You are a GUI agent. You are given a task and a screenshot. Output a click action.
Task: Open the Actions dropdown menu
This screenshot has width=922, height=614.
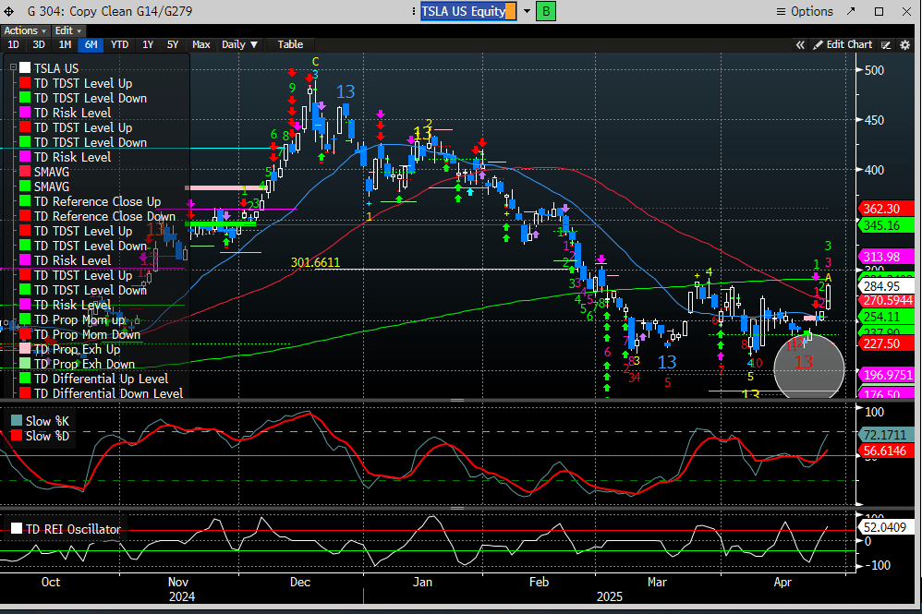click(x=24, y=30)
